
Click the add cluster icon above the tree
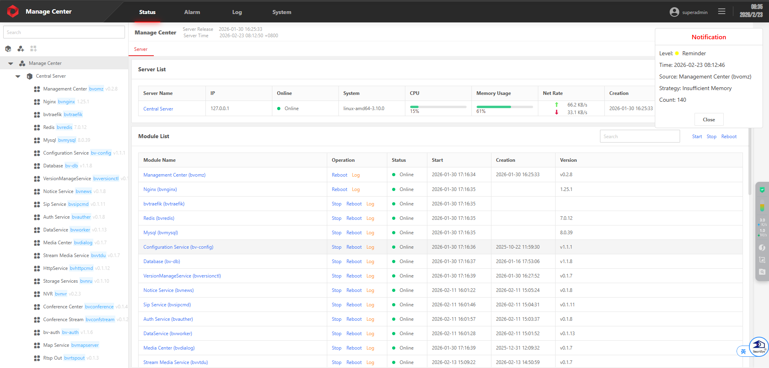21,49
